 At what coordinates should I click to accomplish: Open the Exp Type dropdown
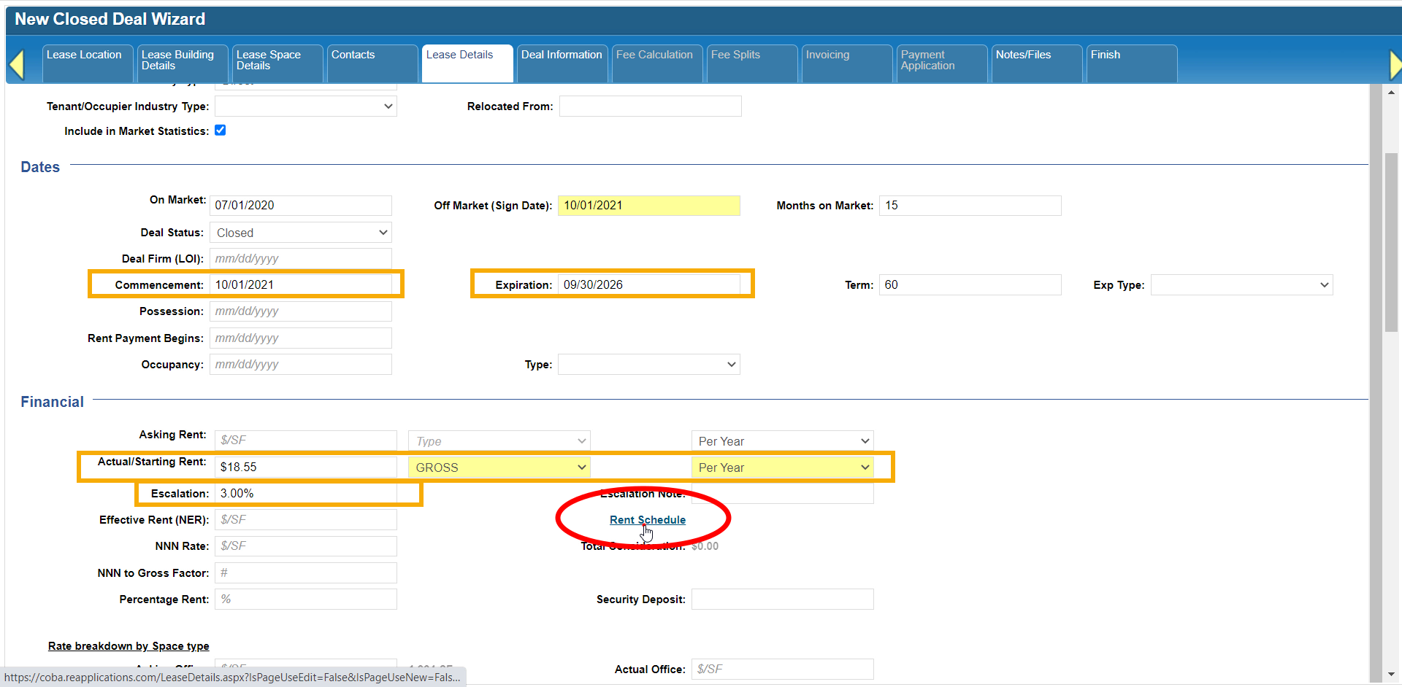(x=1241, y=285)
